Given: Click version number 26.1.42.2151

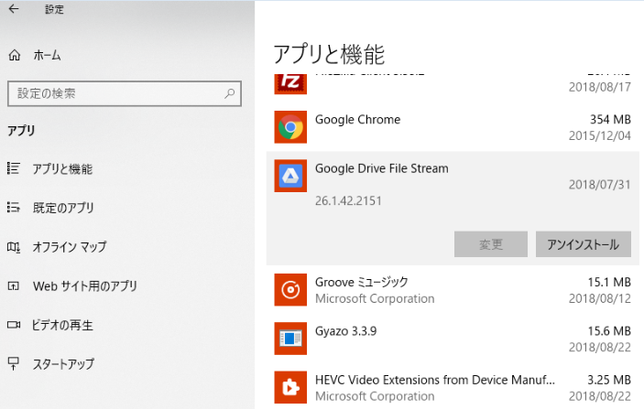Looking at the screenshot, I should click(348, 200).
